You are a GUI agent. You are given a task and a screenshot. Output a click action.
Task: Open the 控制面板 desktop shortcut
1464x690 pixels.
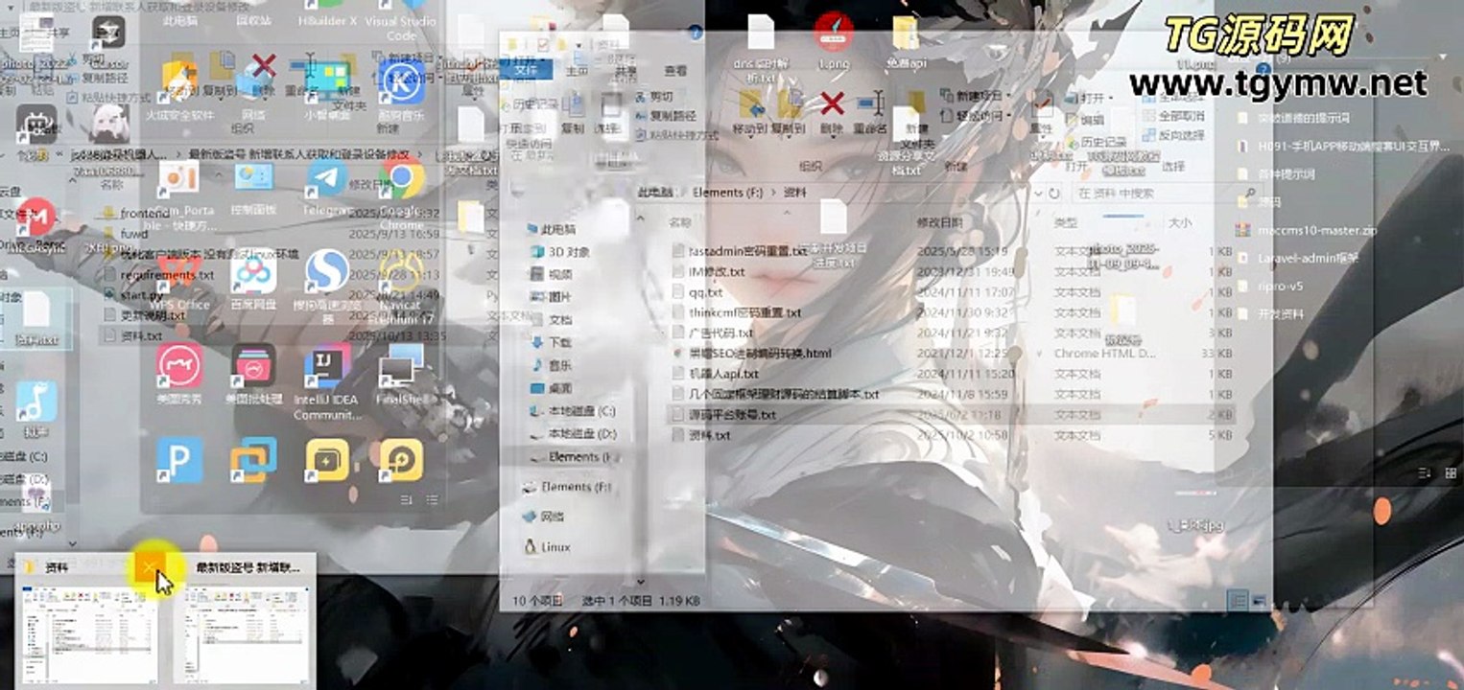tap(253, 187)
